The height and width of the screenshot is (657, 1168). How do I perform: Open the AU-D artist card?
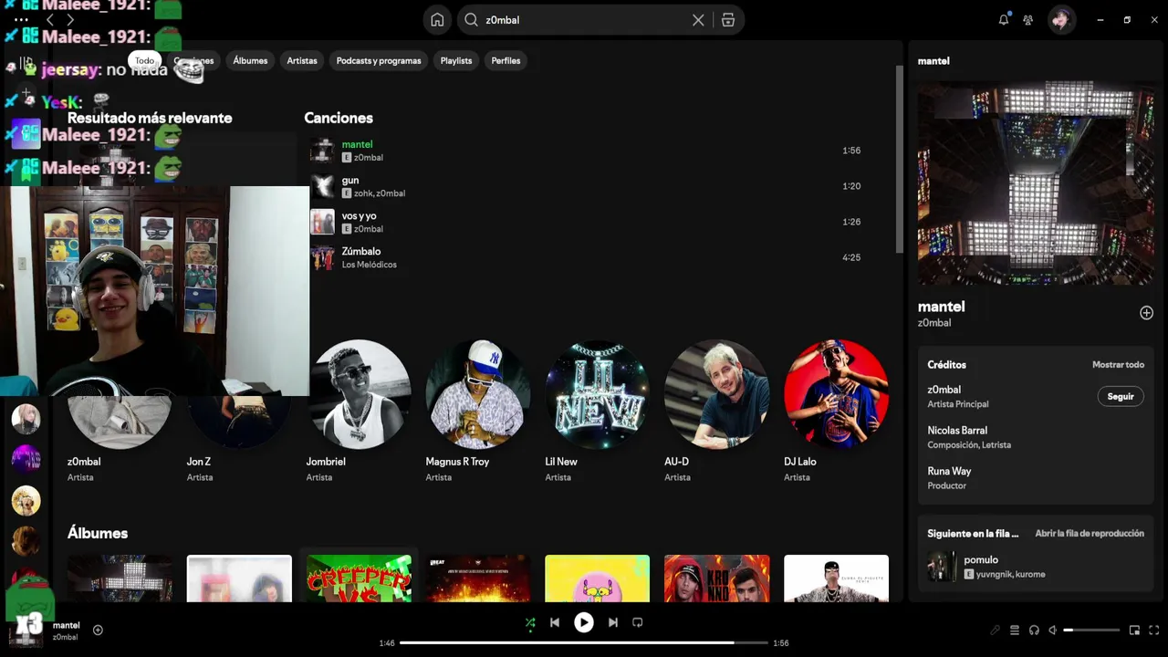716,412
